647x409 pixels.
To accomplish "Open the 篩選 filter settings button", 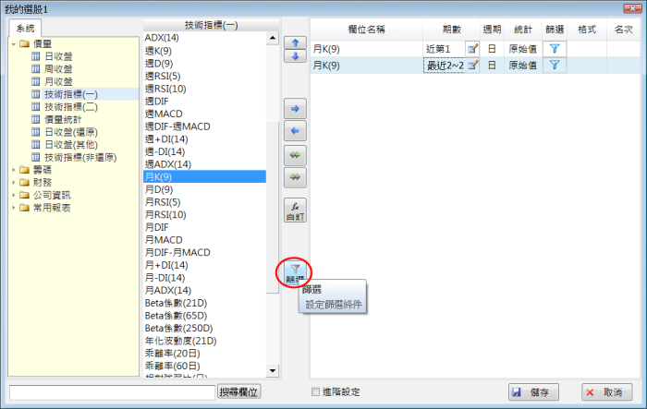I will (x=294, y=273).
